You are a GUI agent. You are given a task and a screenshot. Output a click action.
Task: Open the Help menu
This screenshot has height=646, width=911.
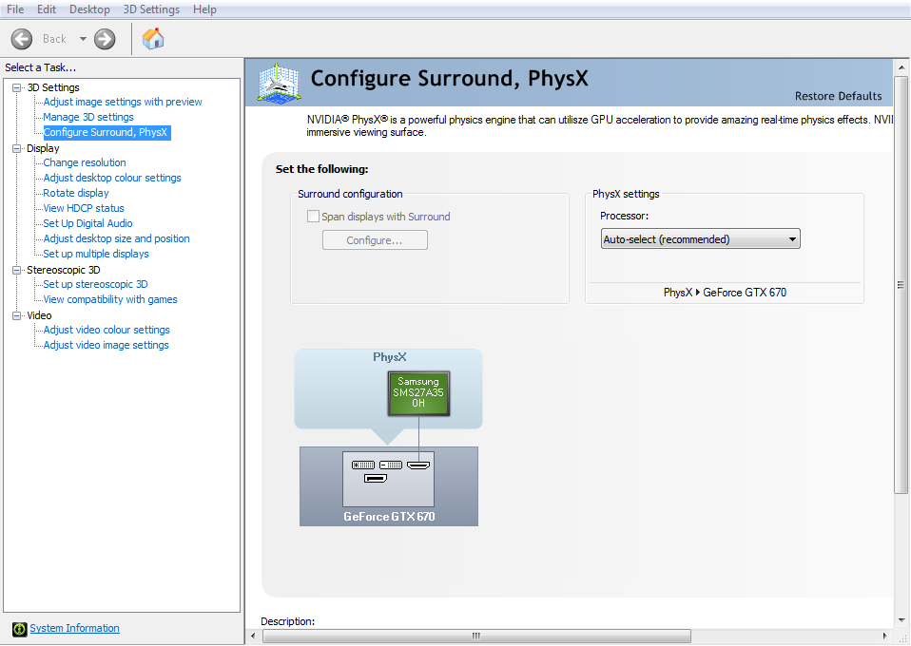[x=204, y=9]
